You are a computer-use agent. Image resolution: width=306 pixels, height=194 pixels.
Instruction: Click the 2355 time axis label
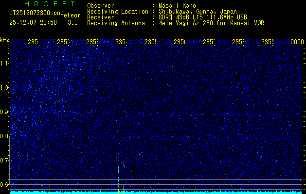coord(150,42)
